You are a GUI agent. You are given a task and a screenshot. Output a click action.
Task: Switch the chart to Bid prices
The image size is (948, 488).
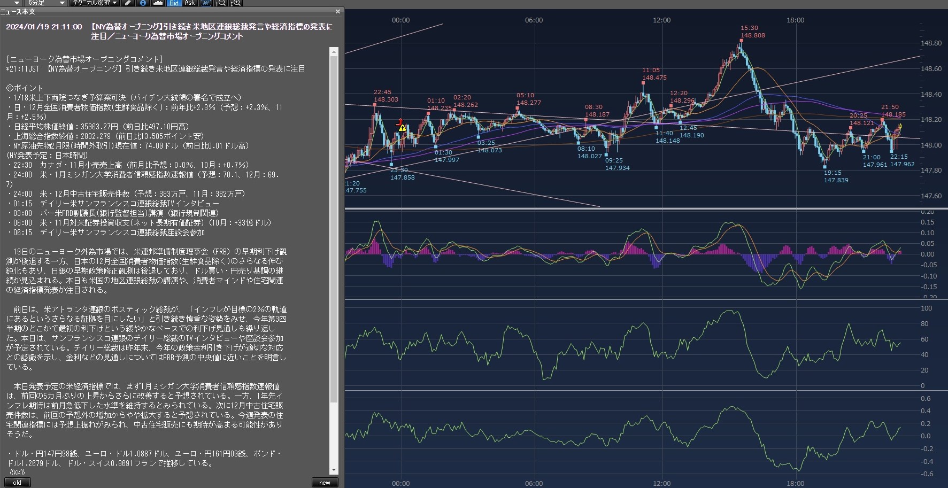174,3
